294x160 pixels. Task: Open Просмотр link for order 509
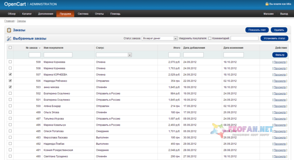click(x=279, y=62)
